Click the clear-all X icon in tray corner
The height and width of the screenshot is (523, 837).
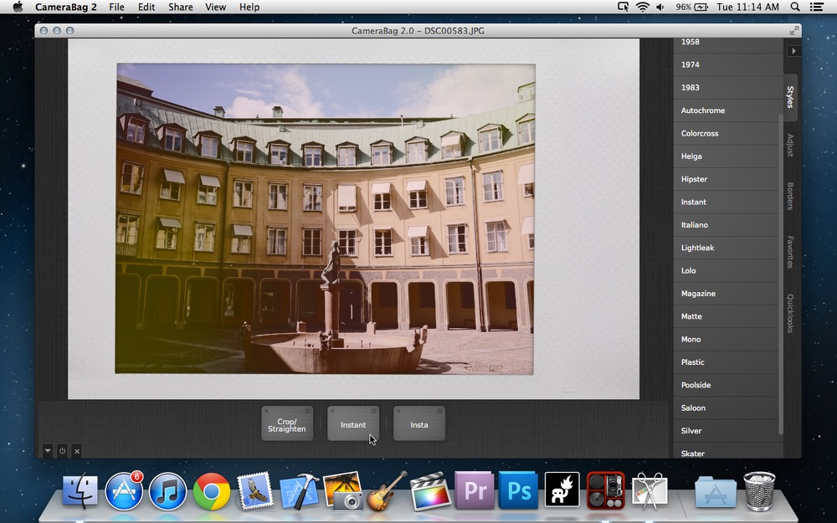(x=77, y=451)
